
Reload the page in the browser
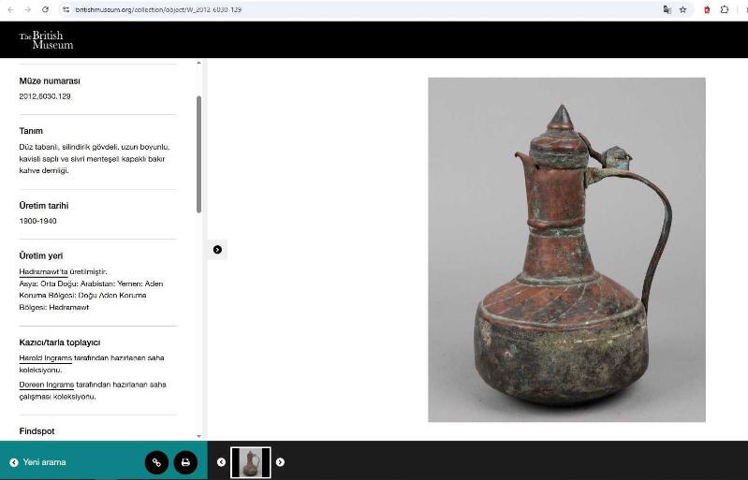[45, 9]
